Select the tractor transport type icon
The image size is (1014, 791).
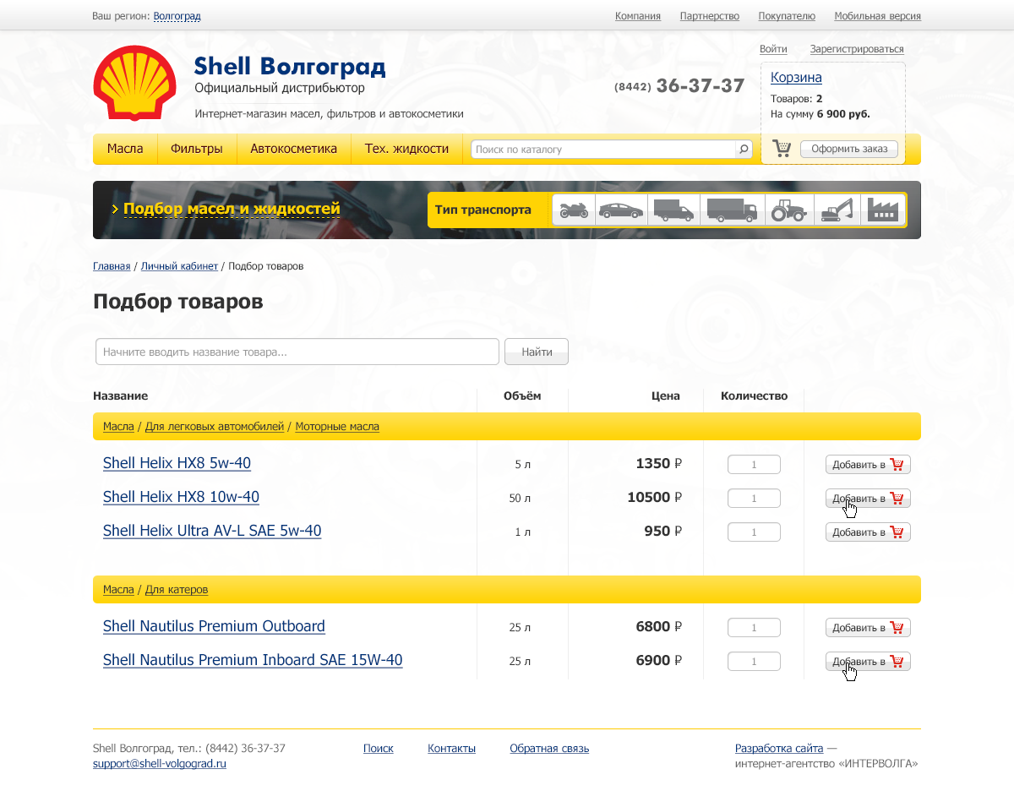(x=789, y=210)
